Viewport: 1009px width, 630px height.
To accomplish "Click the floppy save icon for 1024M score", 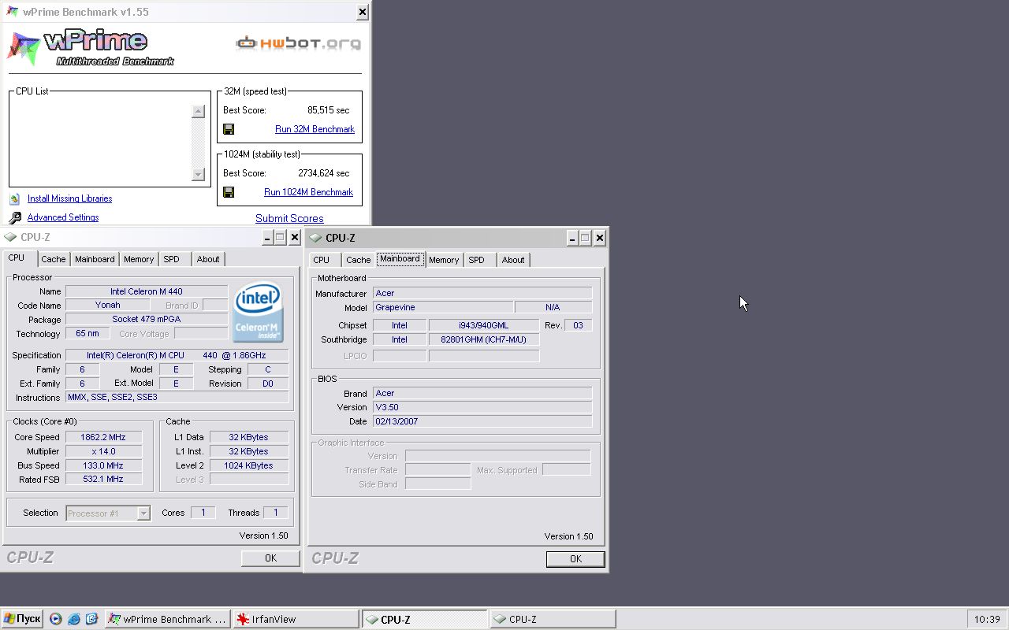I will pos(229,192).
